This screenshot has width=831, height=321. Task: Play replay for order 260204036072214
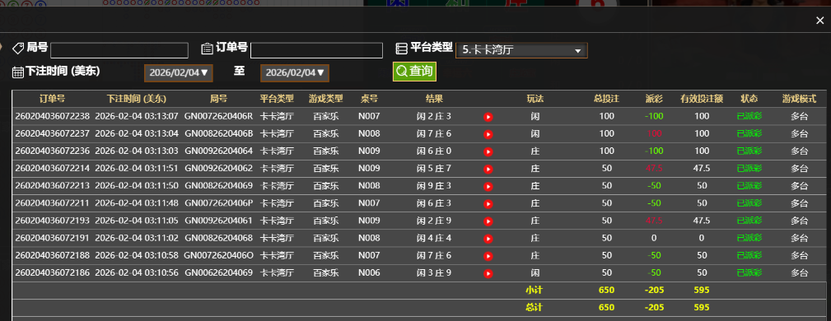click(488, 169)
